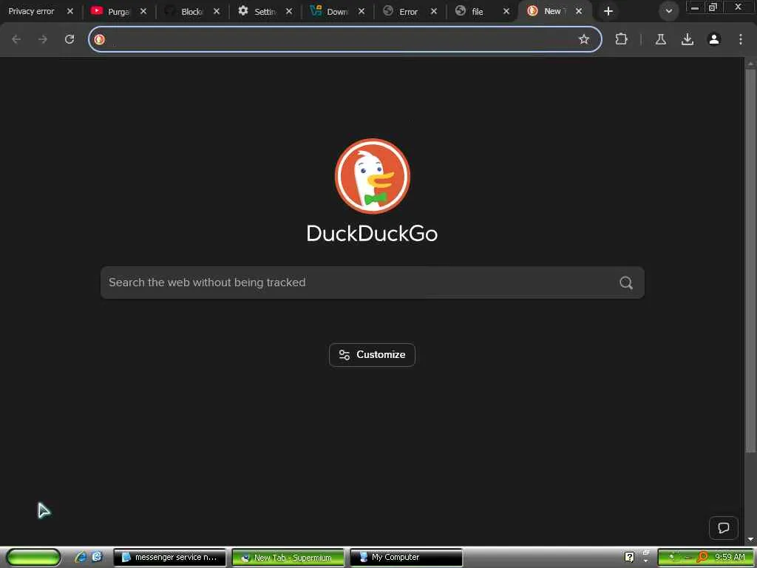Click the DuckDuckGo duck logo
Image resolution: width=757 pixels, height=568 pixels.
coord(373,176)
